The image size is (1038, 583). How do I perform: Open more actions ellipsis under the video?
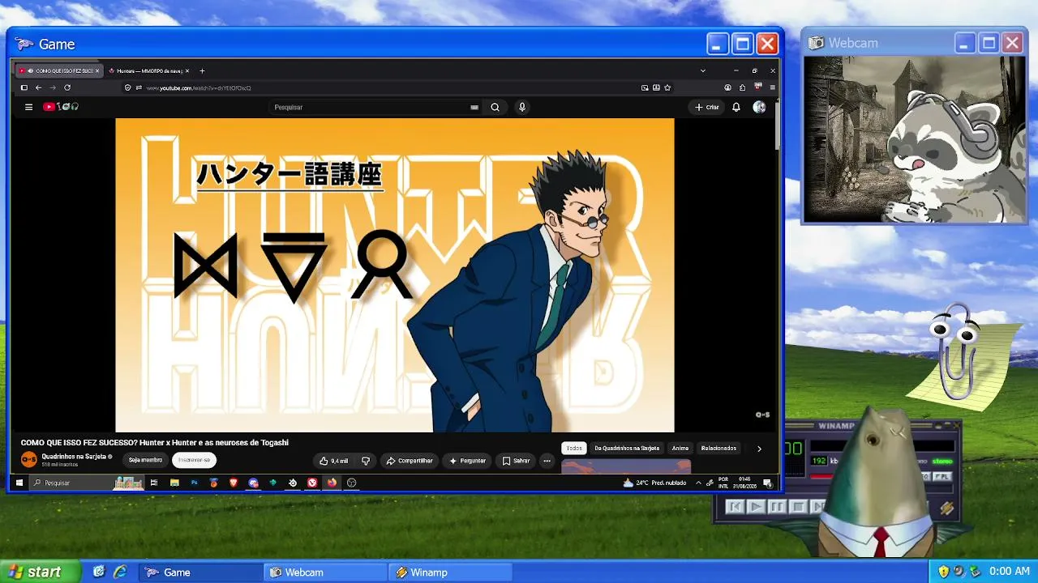coord(547,461)
